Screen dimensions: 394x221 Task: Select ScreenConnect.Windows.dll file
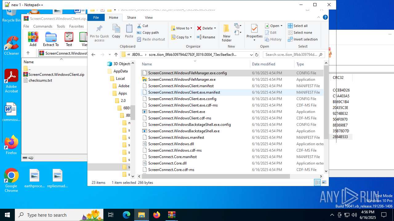click(x=171, y=144)
